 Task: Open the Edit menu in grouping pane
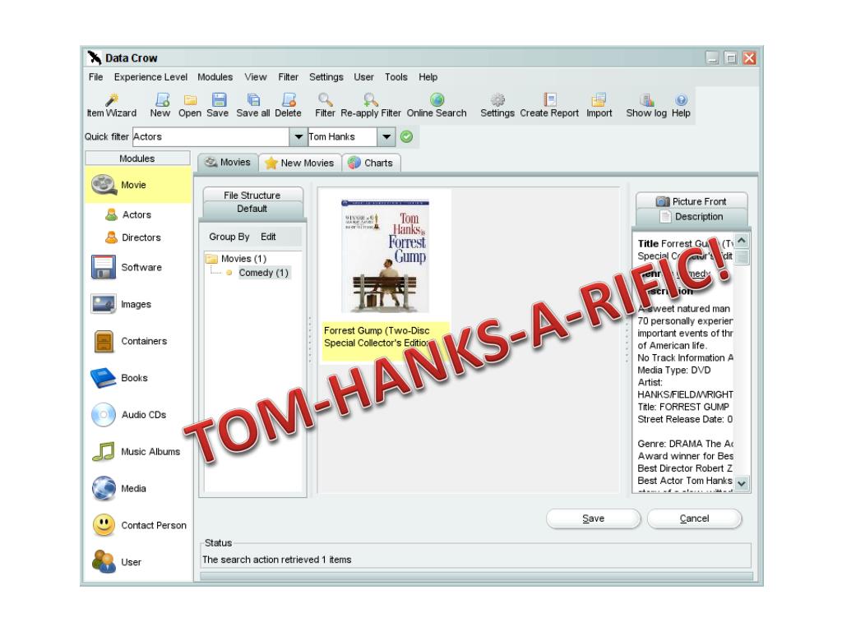(x=268, y=237)
